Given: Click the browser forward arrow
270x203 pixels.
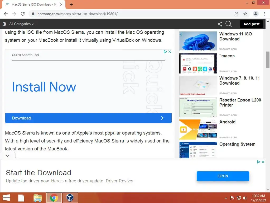Looking at the screenshot, I should [x=14, y=14].
